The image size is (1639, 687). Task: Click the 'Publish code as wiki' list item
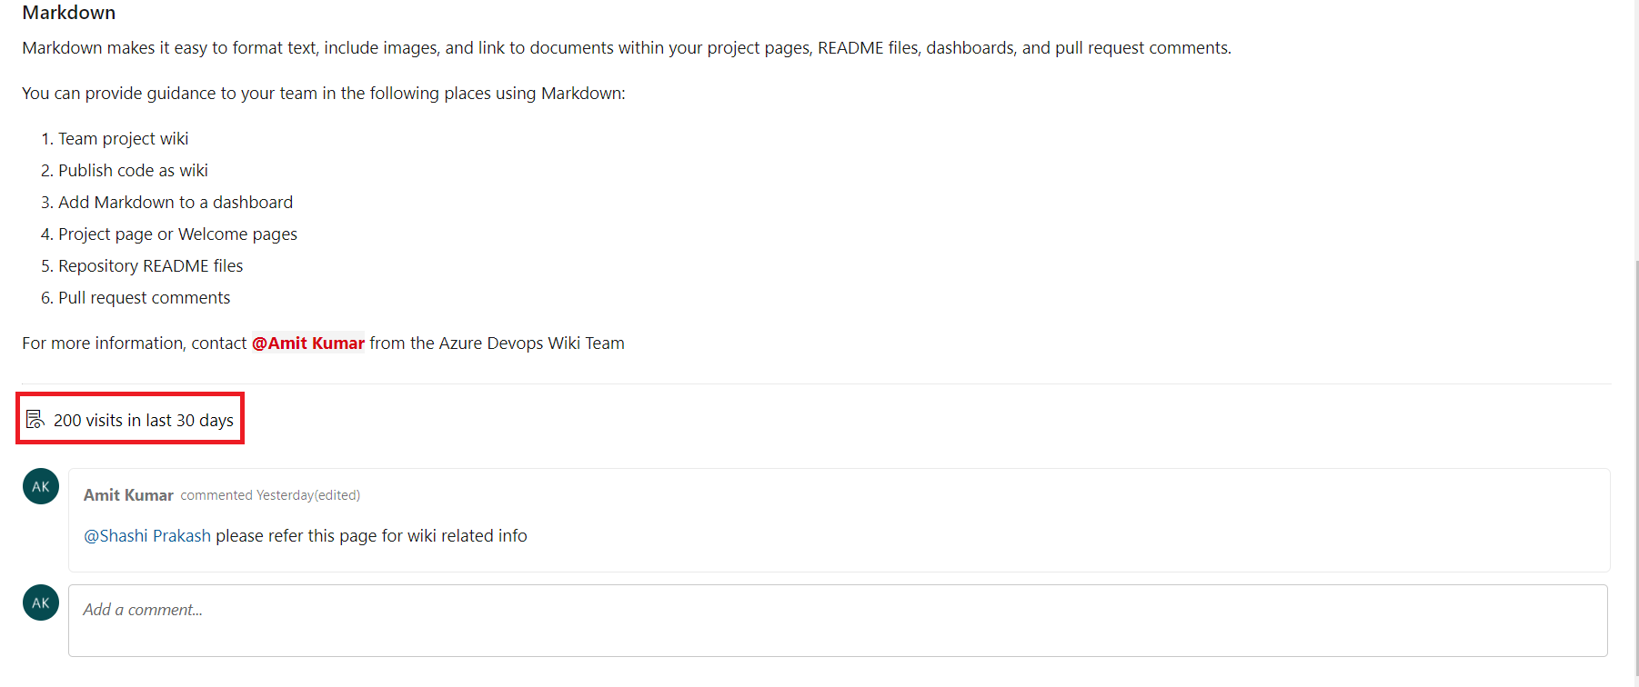(134, 170)
